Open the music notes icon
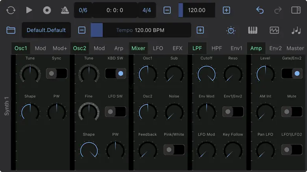This screenshot has width=307, height=172. click(x=296, y=30)
